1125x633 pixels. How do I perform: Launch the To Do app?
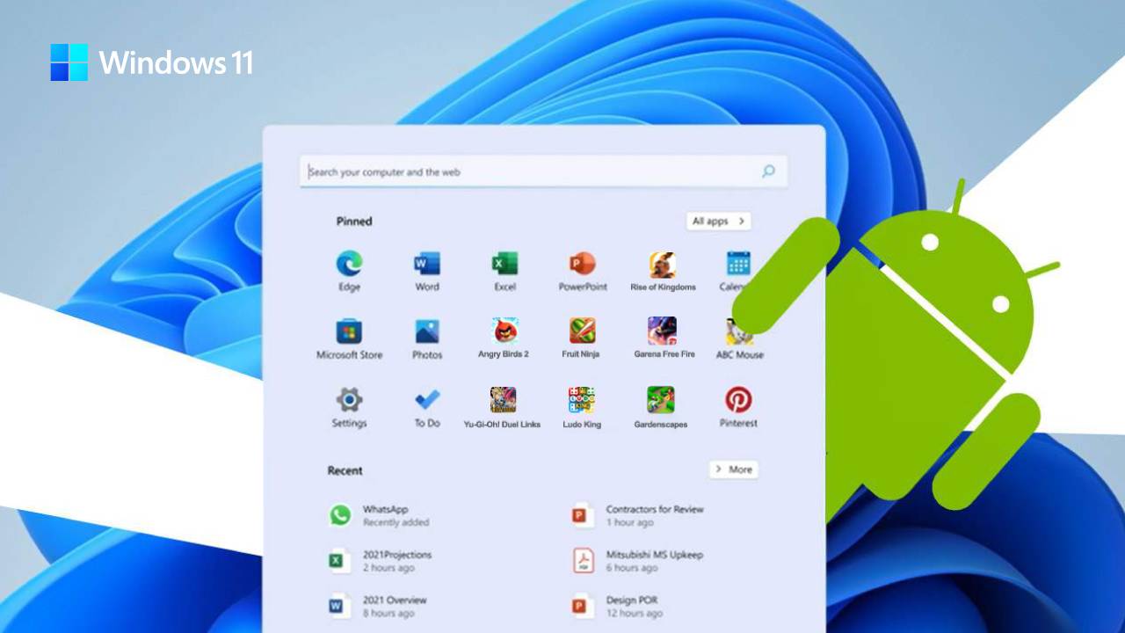tap(427, 400)
